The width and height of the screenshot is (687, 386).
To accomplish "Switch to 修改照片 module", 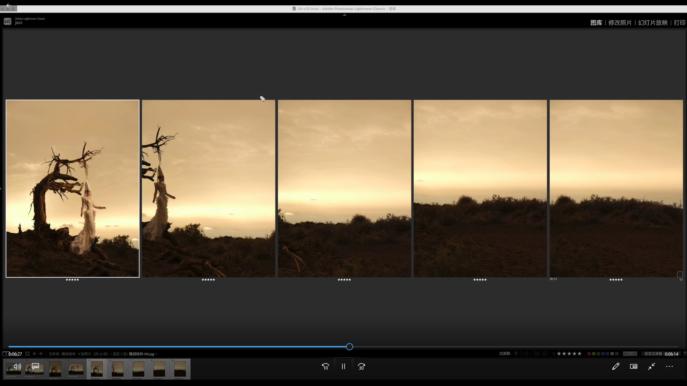I will pyautogui.click(x=620, y=23).
